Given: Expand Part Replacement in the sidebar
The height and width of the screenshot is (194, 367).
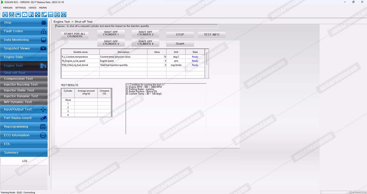Looking at the screenshot, I should coord(24,118).
